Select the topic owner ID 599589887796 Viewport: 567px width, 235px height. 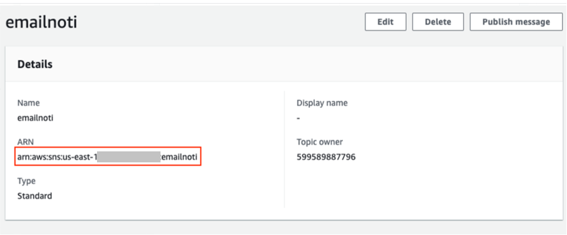click(x=326, y=157)
